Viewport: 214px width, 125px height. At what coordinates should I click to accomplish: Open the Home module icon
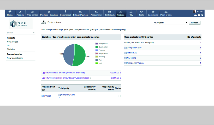click(x=10, y=12)
